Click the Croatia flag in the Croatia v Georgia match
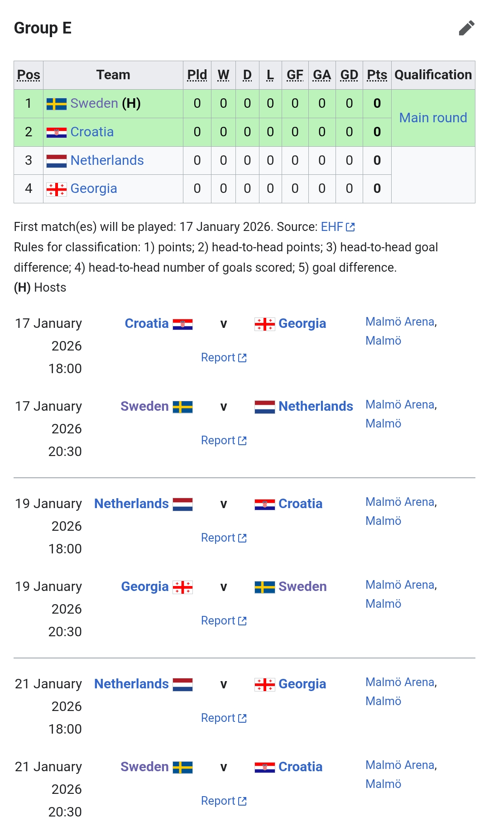Screen dimensions: 489x831 pos(183,324)
